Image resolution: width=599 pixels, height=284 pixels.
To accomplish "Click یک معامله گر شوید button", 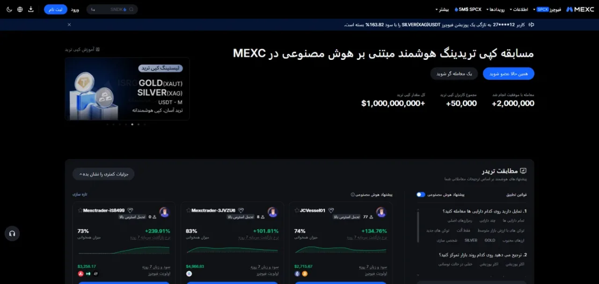I will (x=454, y=73).
